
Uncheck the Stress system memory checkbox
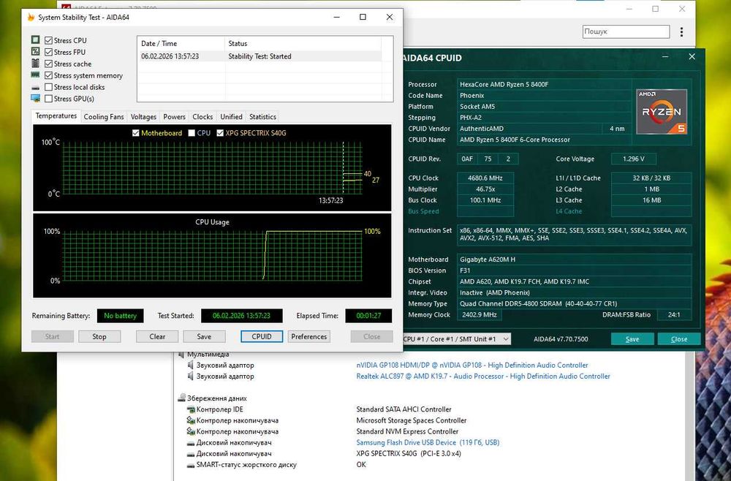click(x=48, y=75)
